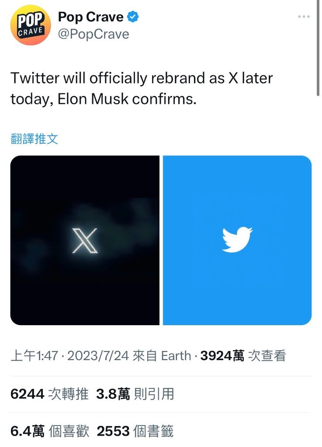Image resolution: width=322 pixels, height=447 pixels.
Task: Open the black X logo image
Action: [85, 240]
